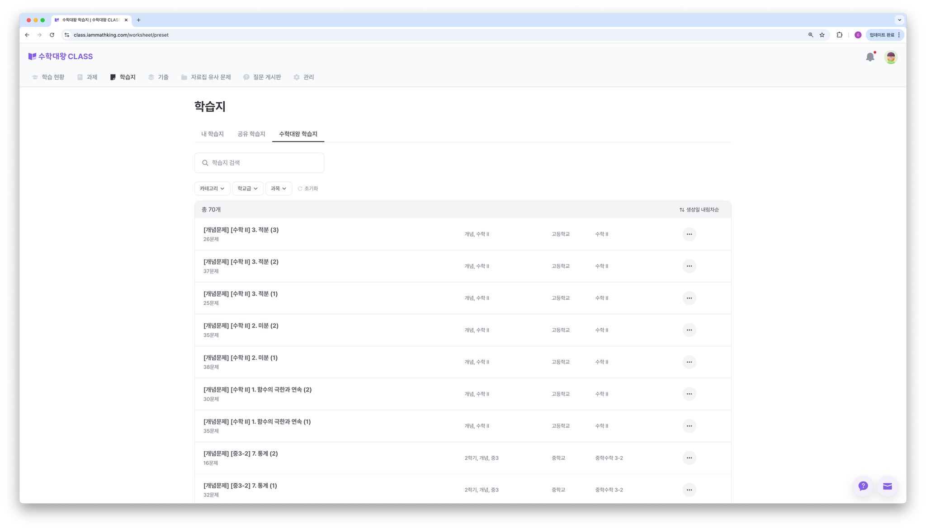926x529 pixels.
Task: Switch to 공유 학습지 tab
Action: point(251,134)
